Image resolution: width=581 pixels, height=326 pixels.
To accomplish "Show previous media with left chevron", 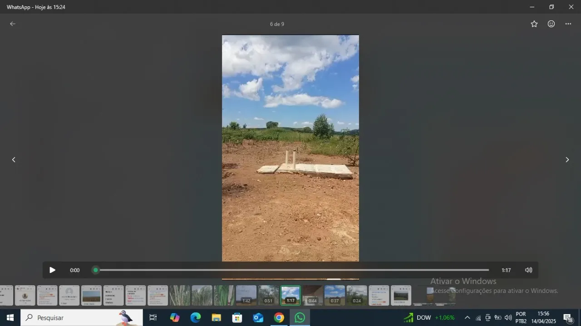I will point(14,160).
